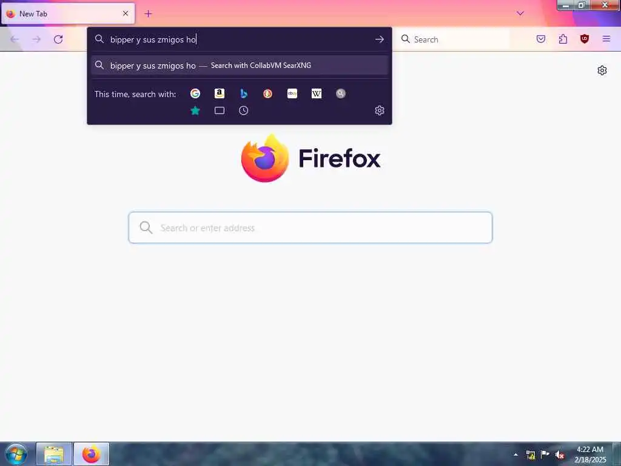Search this time with Bing
The width and height of the screenshot is (621, 466).
(x=244, y=93)
